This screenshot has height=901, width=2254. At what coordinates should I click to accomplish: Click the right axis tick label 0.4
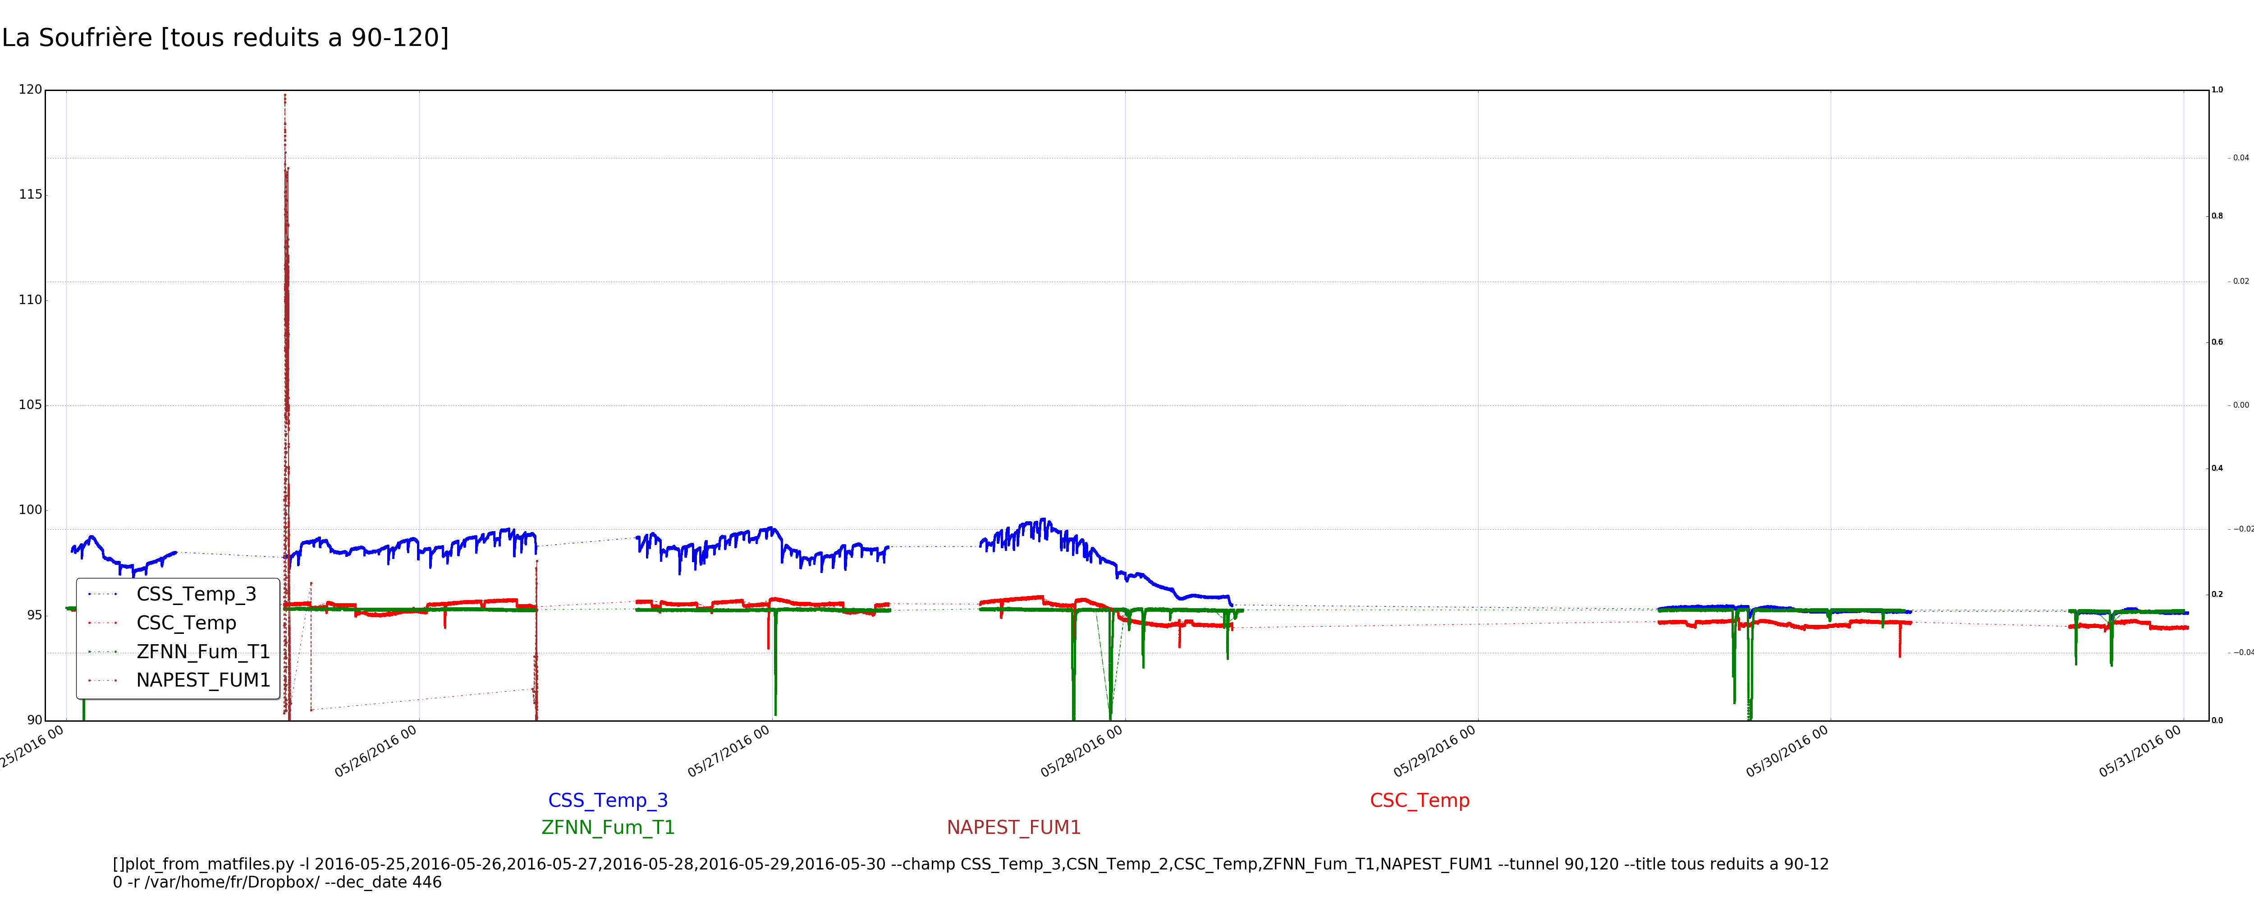[x=2217, y=468]
